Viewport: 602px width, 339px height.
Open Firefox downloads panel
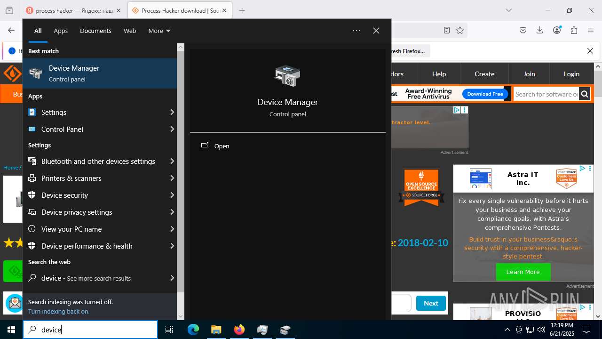click(540, 30)
